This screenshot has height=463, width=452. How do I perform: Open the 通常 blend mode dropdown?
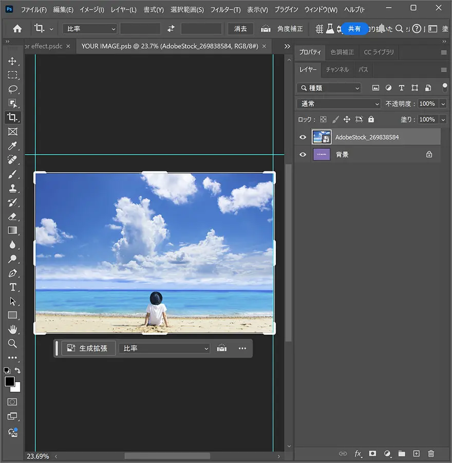338,104
